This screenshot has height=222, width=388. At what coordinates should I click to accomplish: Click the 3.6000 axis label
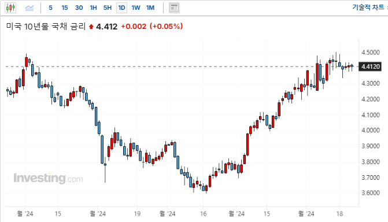371,193
